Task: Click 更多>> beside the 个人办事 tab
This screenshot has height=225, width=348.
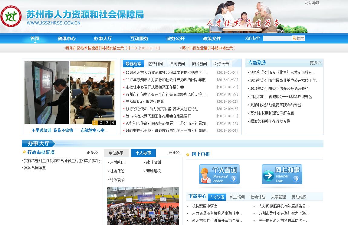Action: [x=174, y=153]
